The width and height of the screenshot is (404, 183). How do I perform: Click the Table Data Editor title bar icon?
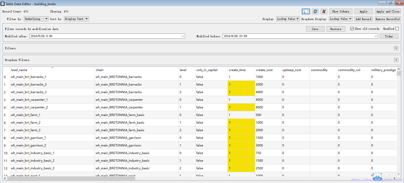click(3, 4)
